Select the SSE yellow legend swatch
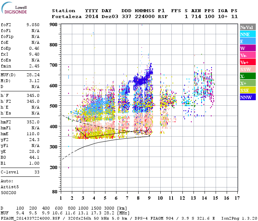Image resolution: width=258 pixels, height=221 pixels. tap(248, 90)
